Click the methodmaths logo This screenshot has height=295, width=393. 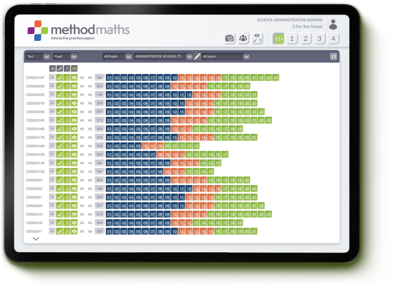pos(78,30)
